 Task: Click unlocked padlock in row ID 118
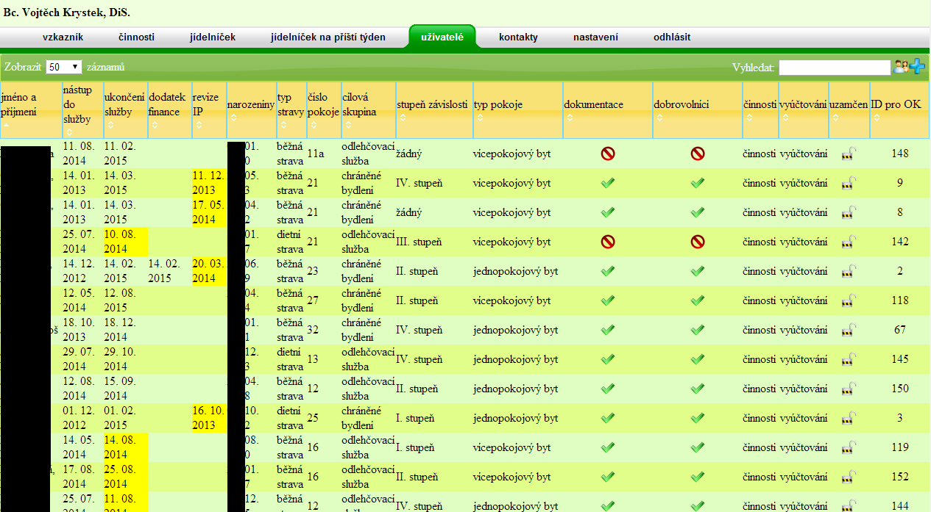click(849, 300)
